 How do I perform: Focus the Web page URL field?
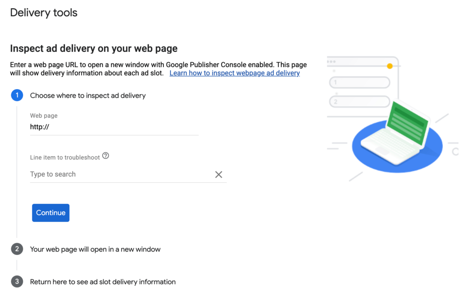pyautogui.click(x=114, y=127)
